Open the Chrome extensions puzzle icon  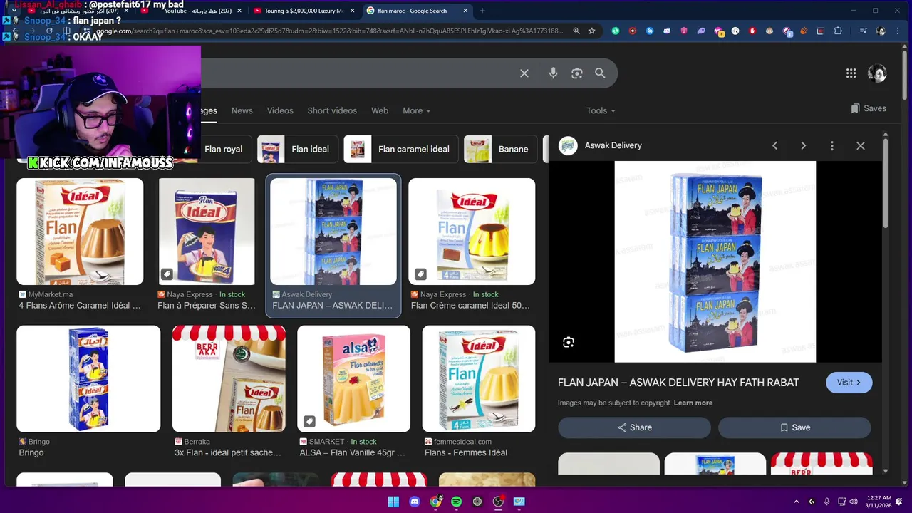(x=838, y=31)
